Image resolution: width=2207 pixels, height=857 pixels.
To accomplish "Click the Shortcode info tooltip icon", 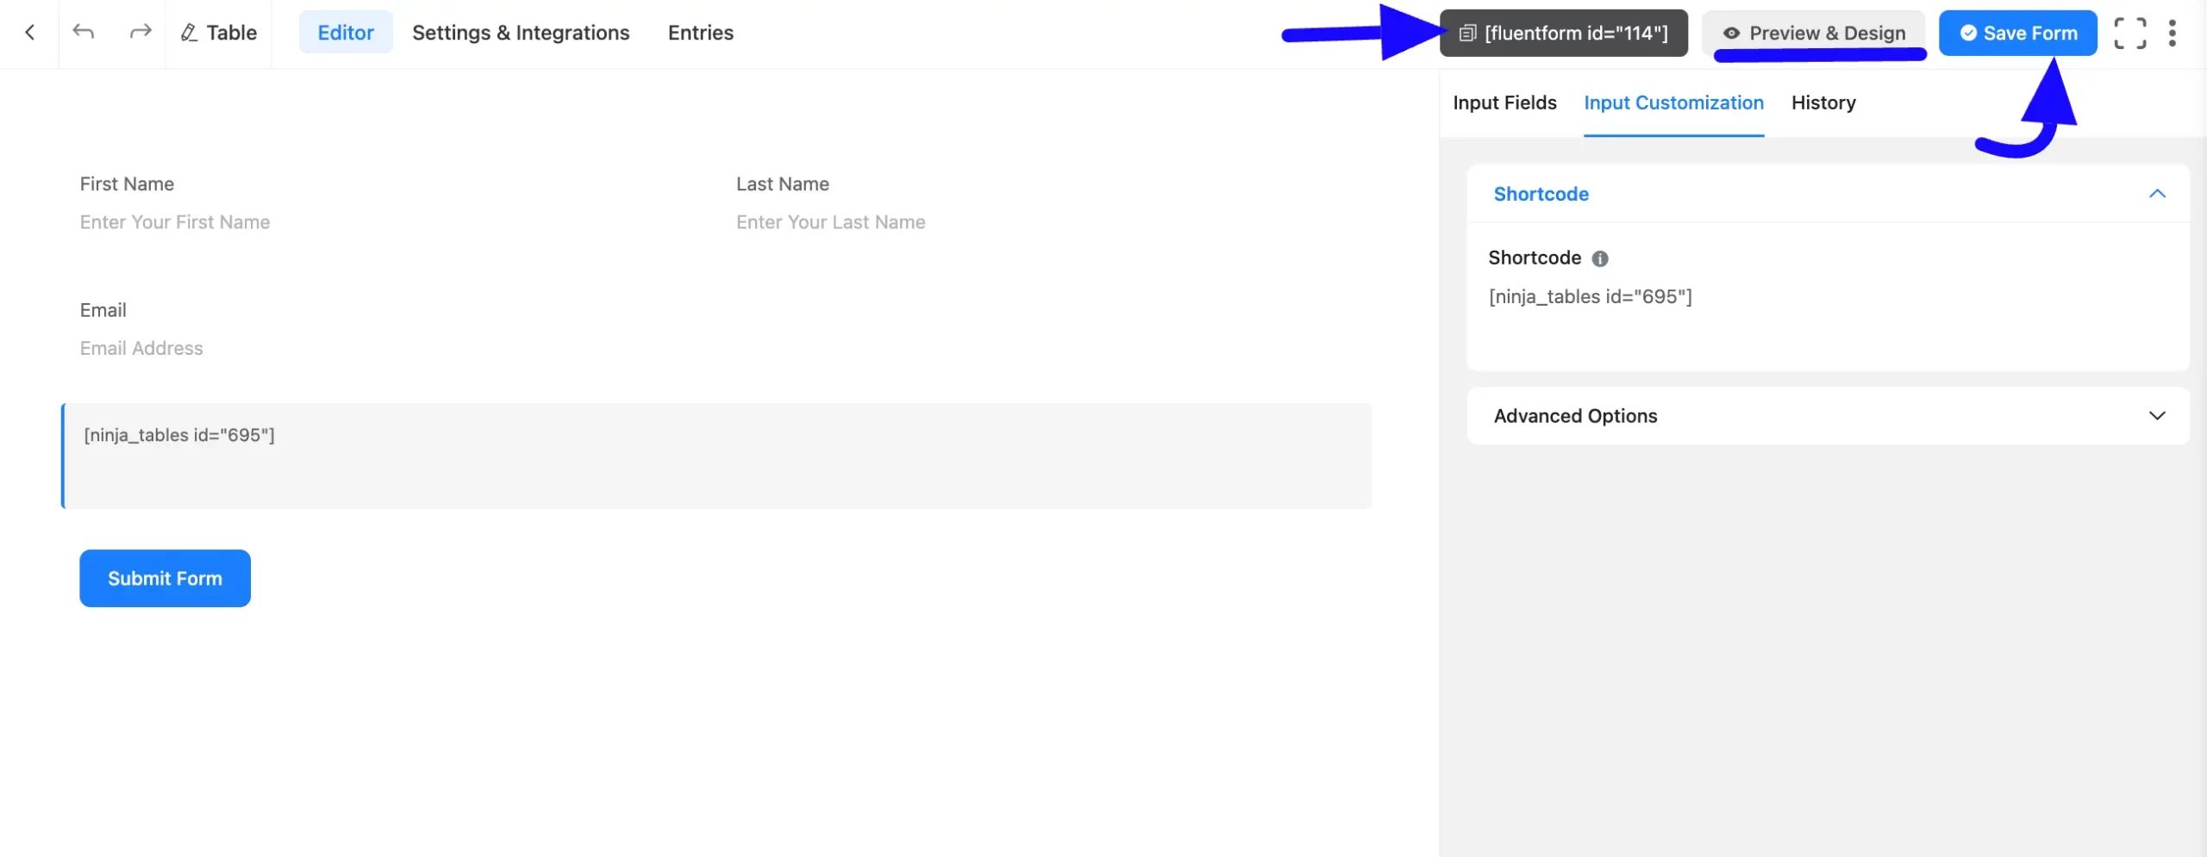I will pos(1599,258).
